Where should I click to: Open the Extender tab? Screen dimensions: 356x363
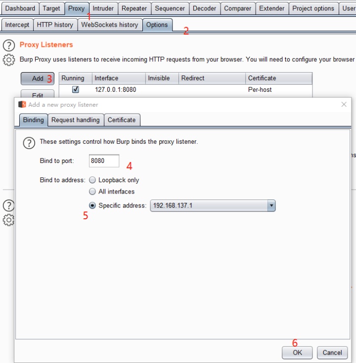[272, 8]
